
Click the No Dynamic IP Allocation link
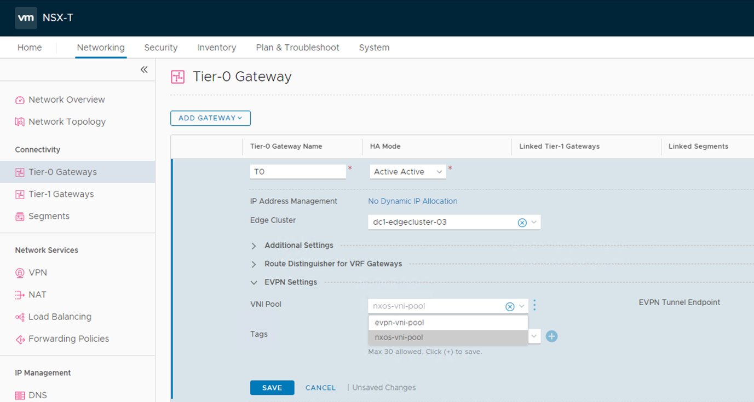tap(412, 201)
